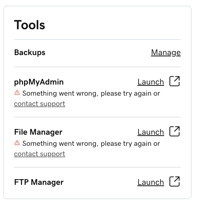This screenshot has height=212, width=204.
Task: Click the File Manager external-link icon
Action: point(174,131)
